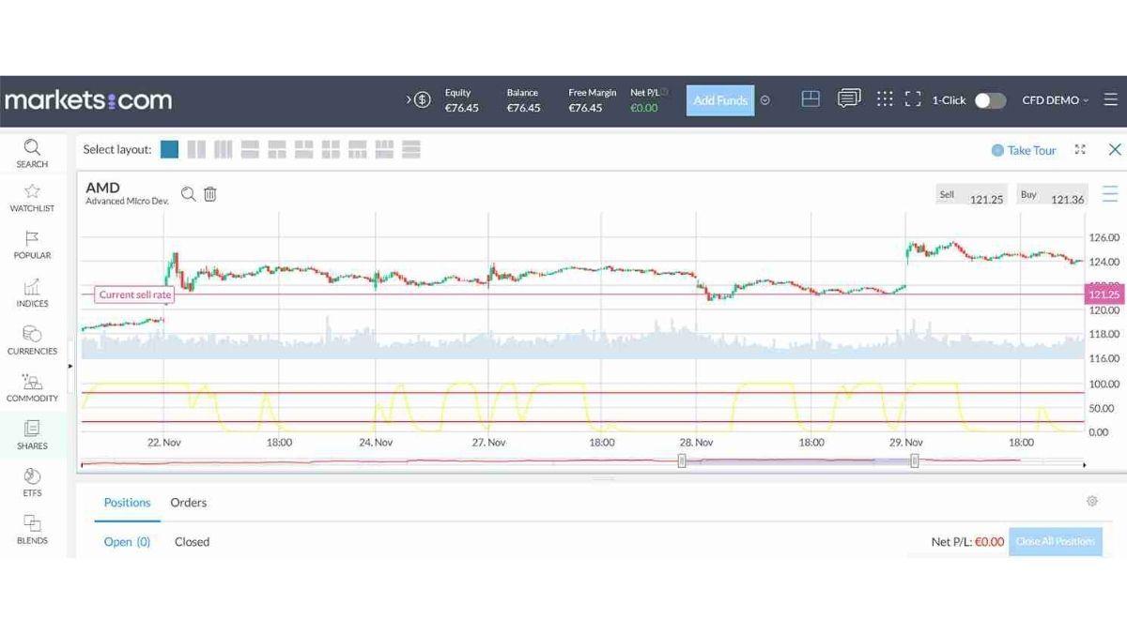Click the Current sell rate label
Image resolution: width=1127 pixels, height=634 pixels.
point(135,294)
